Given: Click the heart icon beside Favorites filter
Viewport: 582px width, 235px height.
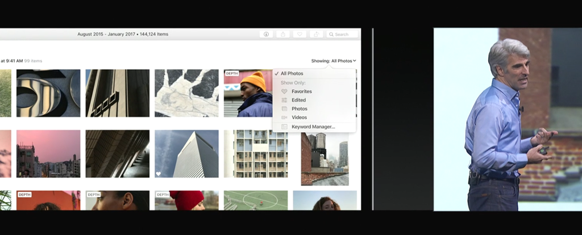Looking at the screenshot, I should pos(284,91).
